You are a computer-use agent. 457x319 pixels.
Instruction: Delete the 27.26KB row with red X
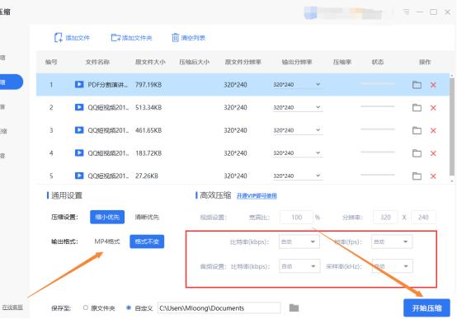coord(433,176)
